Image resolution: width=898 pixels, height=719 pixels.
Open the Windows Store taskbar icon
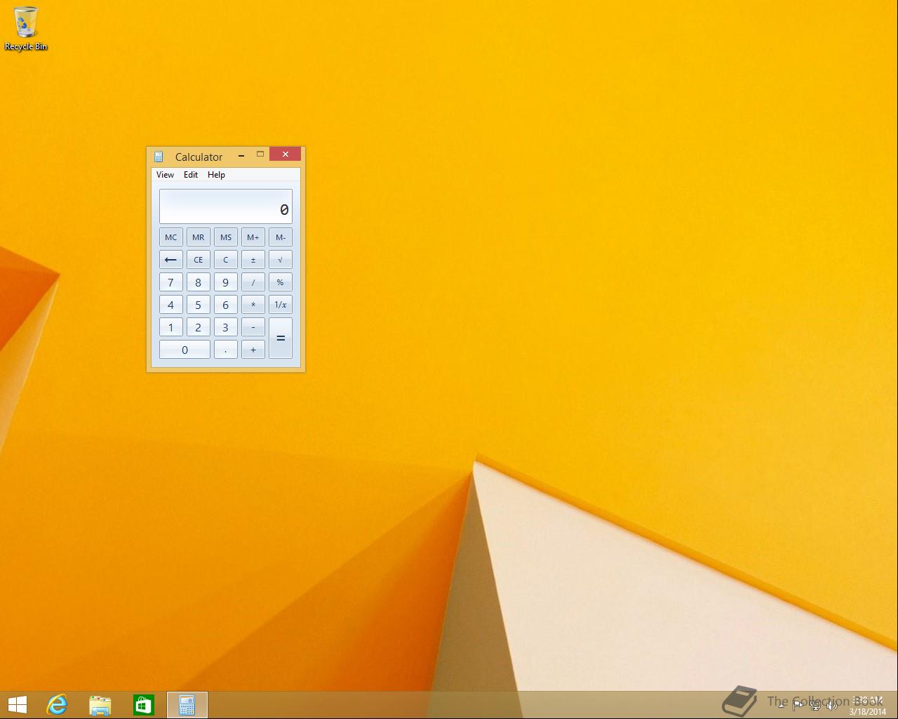144,705
